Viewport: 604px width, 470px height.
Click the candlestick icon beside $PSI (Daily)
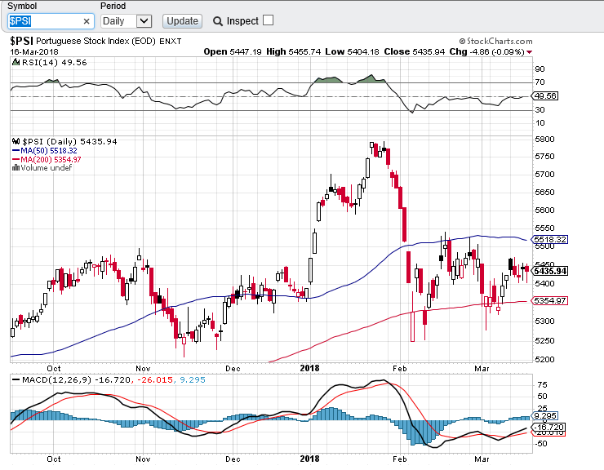16,141
